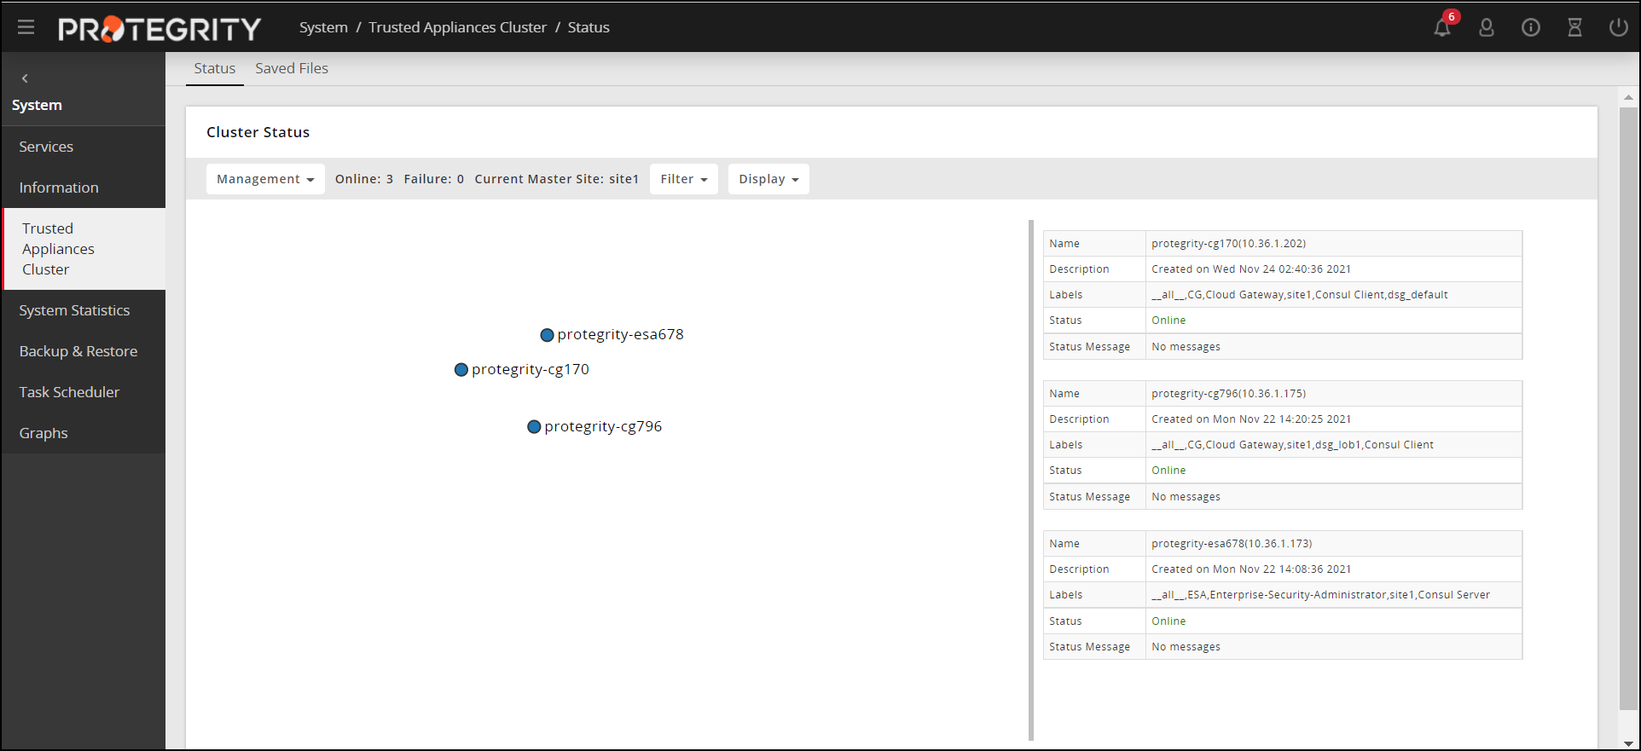The width and height of the screenshot is (1641, 751).
Task: Open the user profile icon
Action: point(1487,27)
